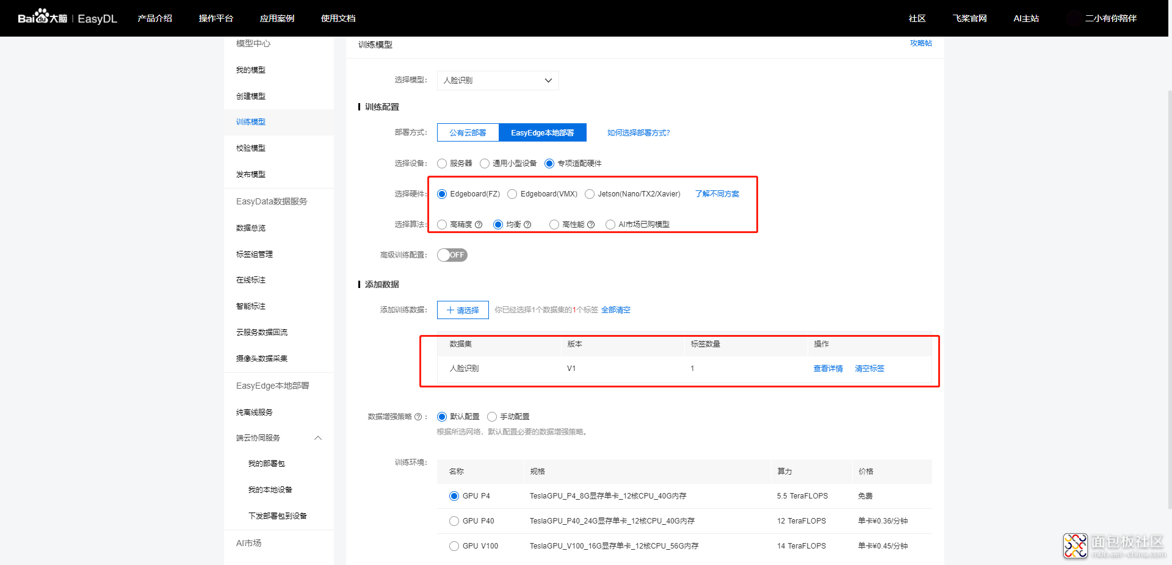
Task: Open 我的部署包 in sidebar
Action: coord(267,464)
